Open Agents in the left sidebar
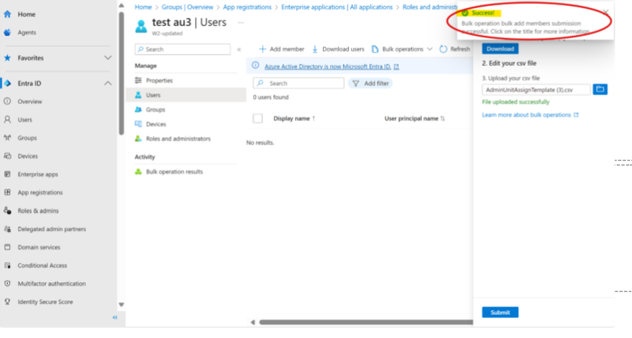 [x=27, y=32]
